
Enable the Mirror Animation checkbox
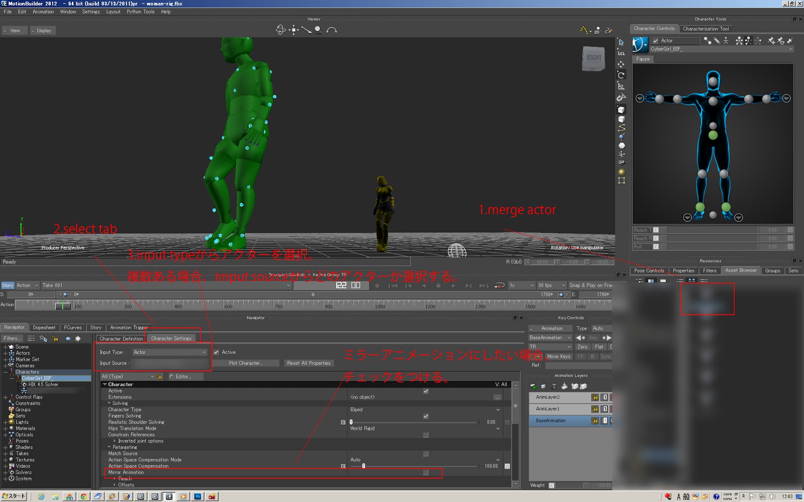pos(426,472)
